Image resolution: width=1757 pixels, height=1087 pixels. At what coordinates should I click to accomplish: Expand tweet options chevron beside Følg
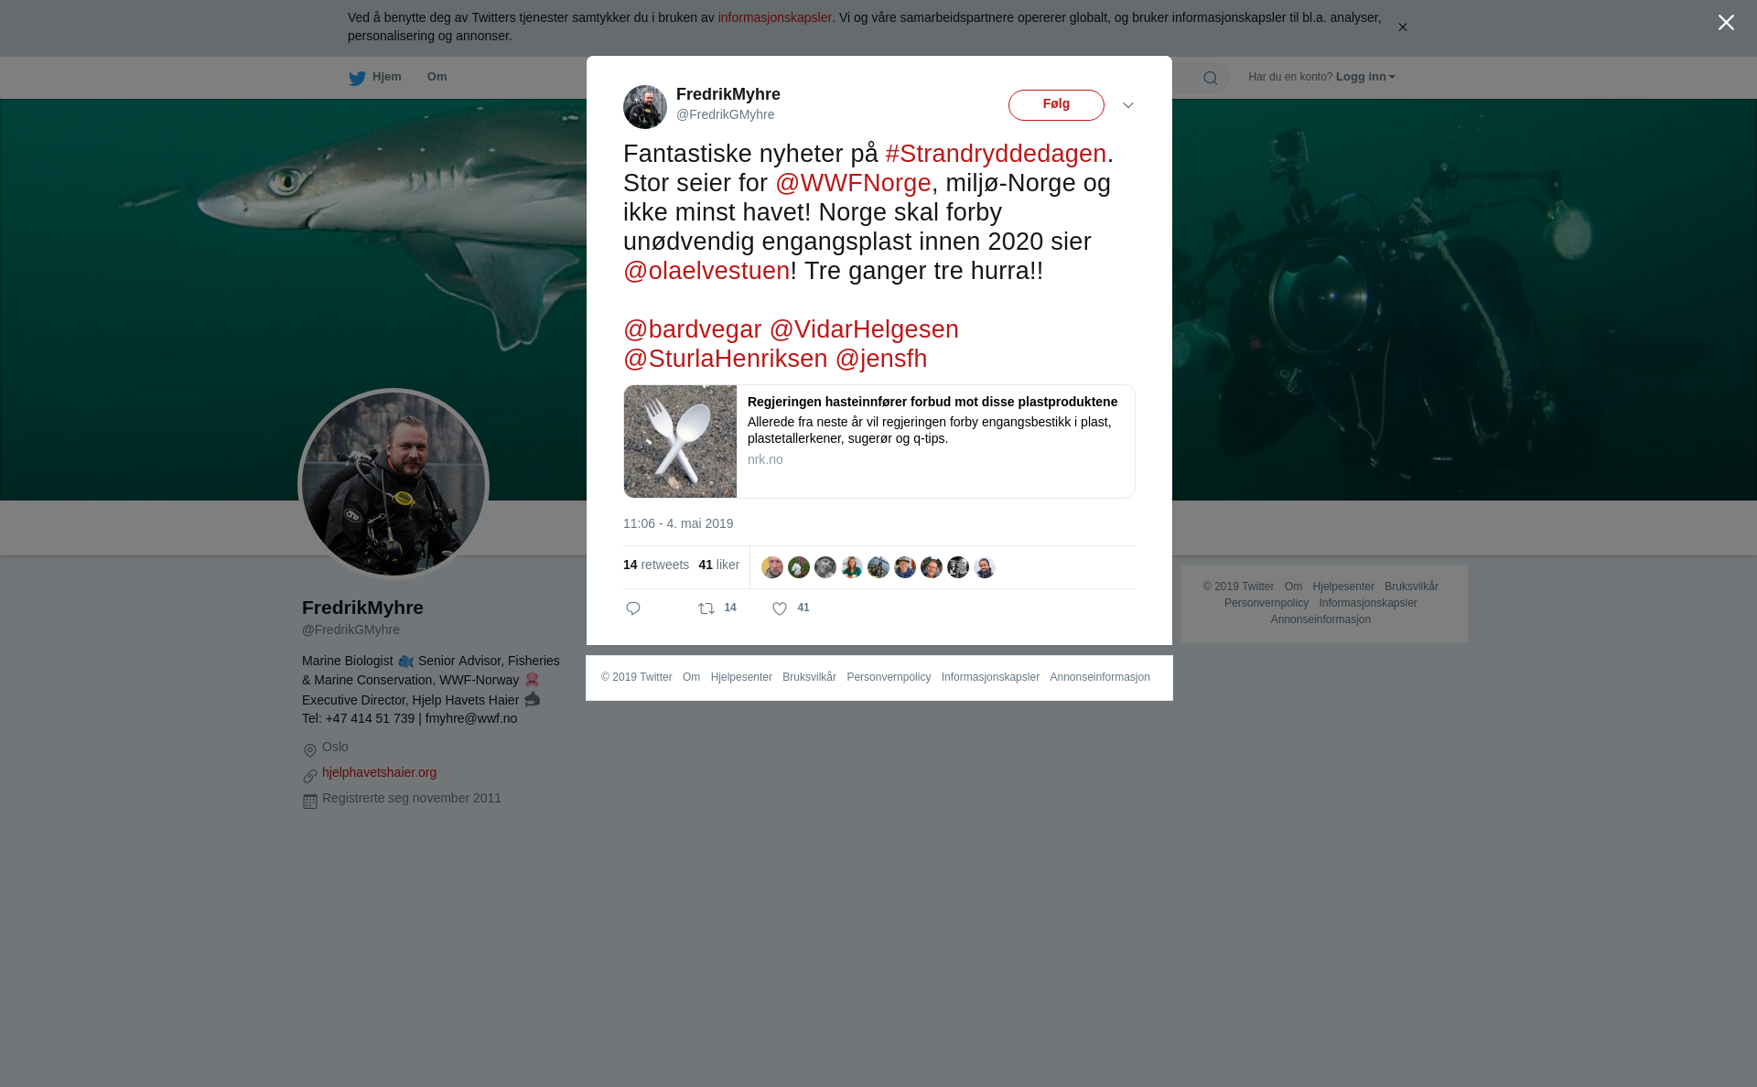tap(1128, 105)
